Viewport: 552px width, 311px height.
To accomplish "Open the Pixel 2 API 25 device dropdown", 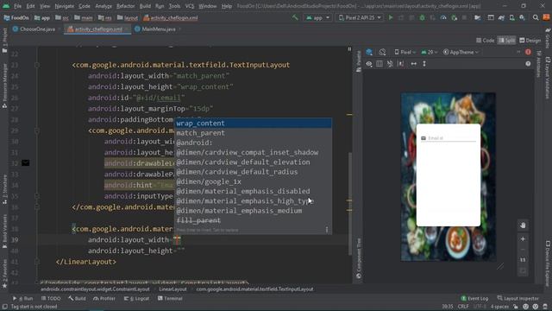I will (360, 17).
